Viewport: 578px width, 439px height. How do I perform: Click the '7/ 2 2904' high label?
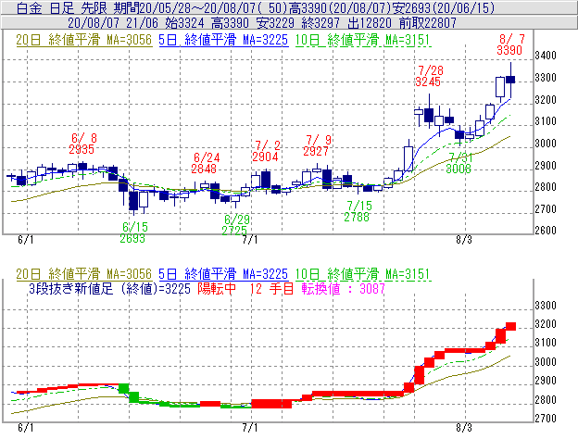click(266, 151)
